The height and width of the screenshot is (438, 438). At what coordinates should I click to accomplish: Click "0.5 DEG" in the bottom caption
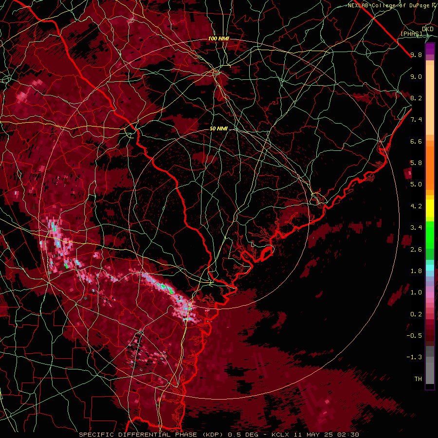pyautogui.click(x=242, y=435)
